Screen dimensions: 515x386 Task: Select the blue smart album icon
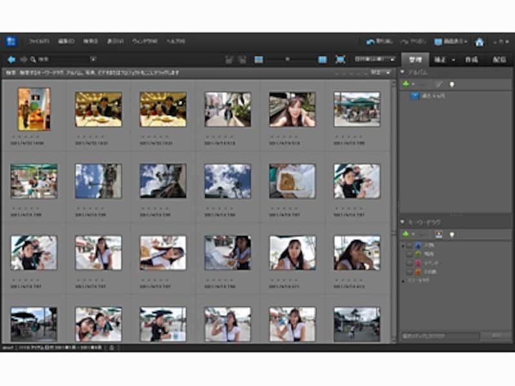(x=415, y=96)
